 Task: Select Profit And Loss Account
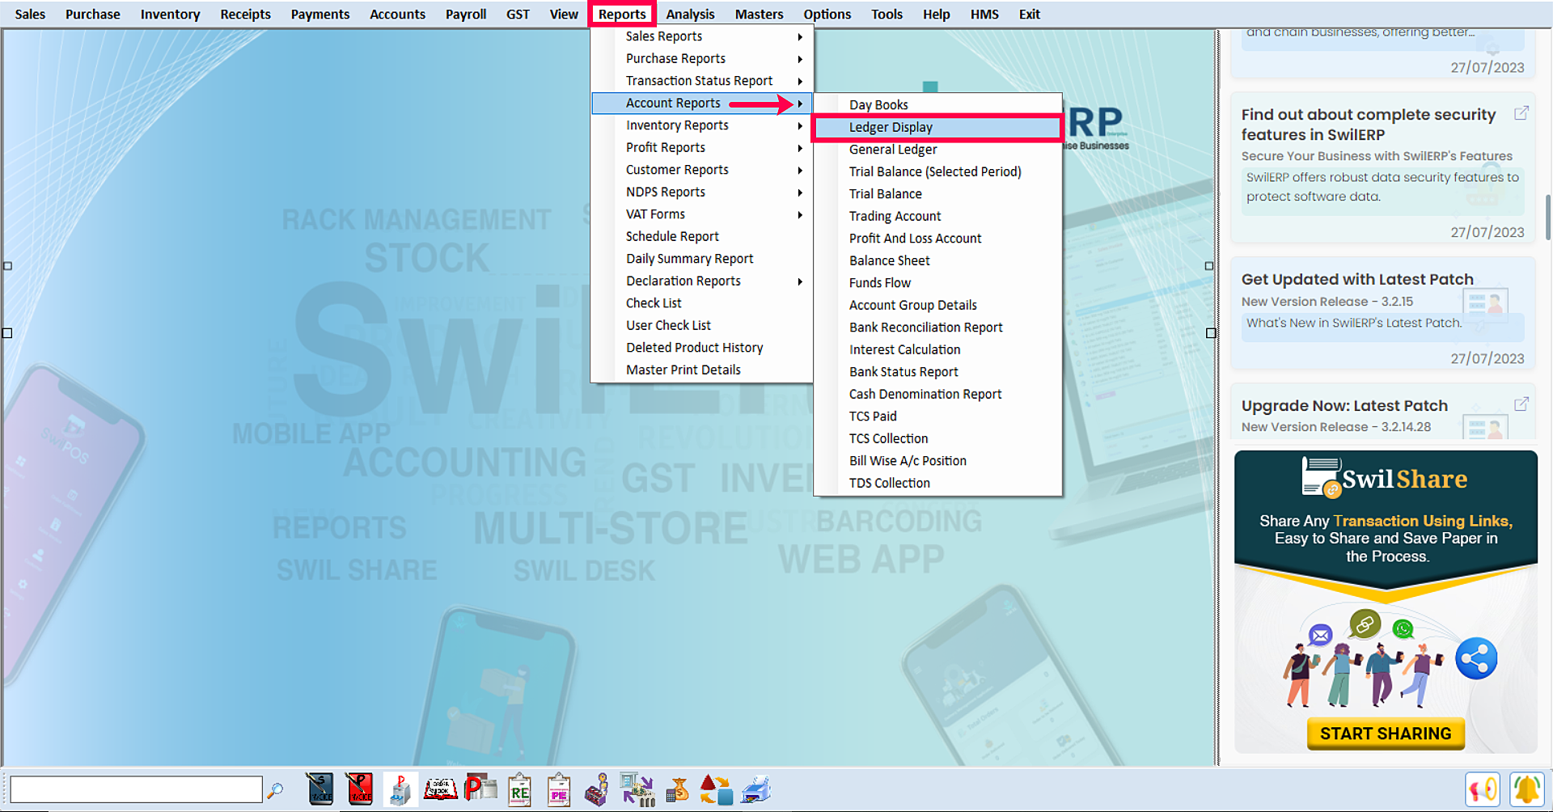coord(937,239)
